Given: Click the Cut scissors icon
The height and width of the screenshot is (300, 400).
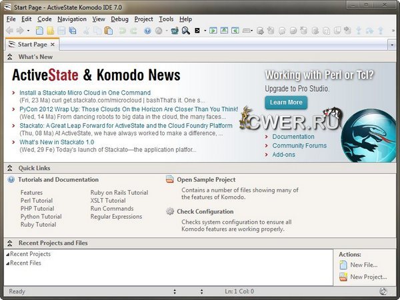Looking at the screenshot, I should 86,31.
